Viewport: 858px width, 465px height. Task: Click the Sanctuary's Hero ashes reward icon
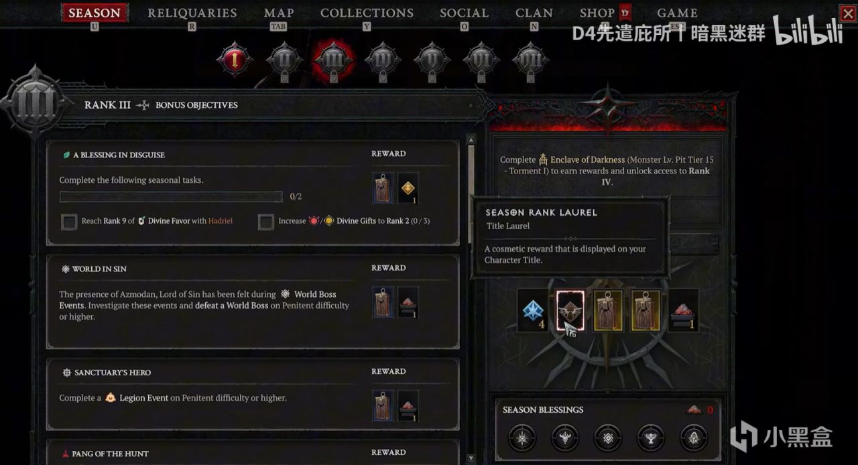tap(408, 406)
